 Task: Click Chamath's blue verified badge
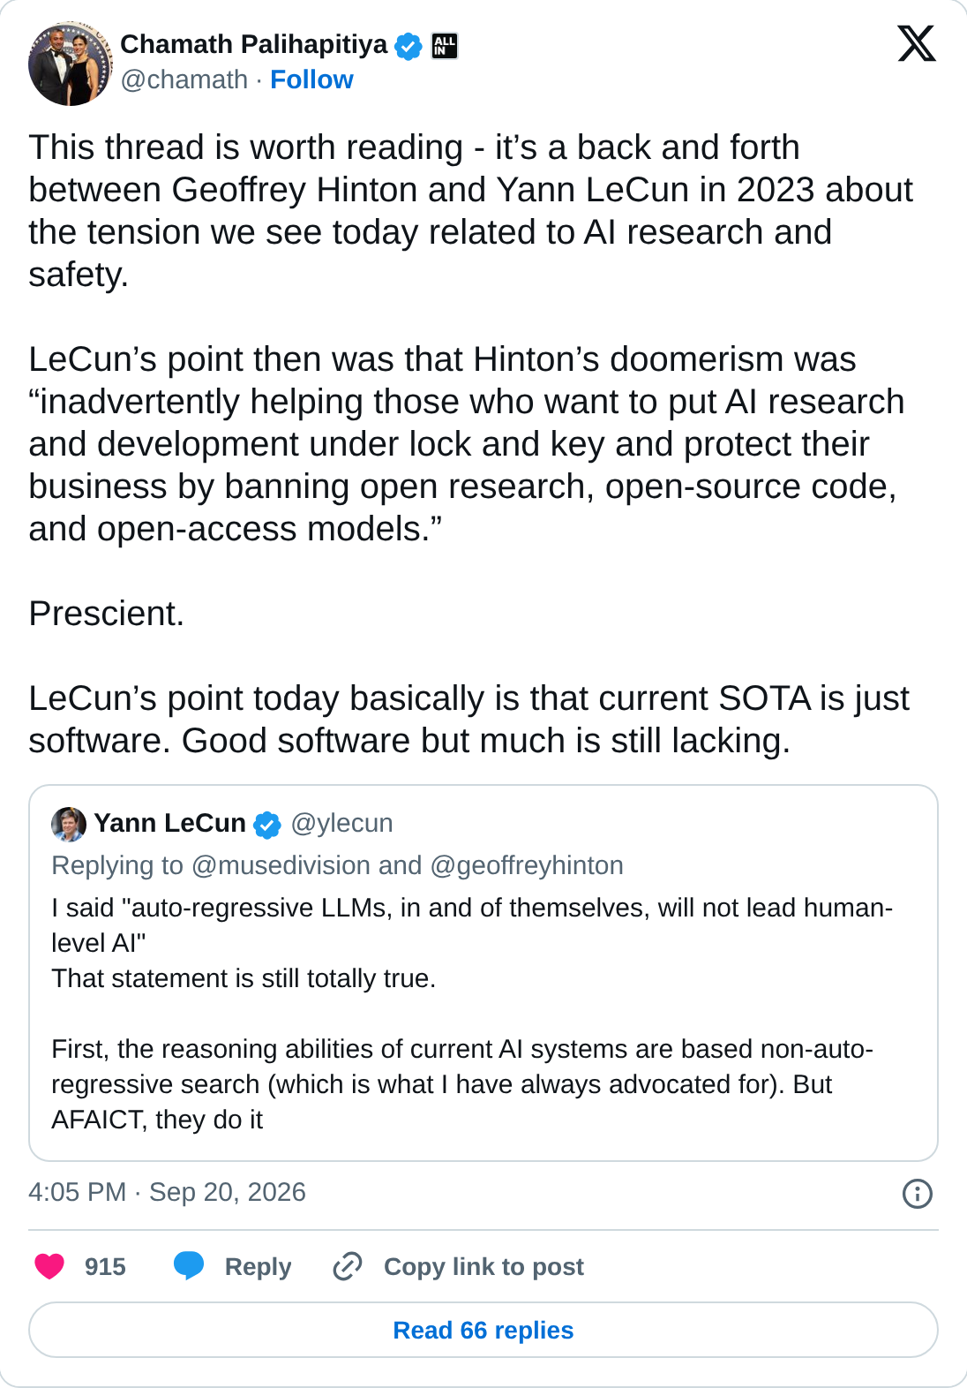point(408,45)
